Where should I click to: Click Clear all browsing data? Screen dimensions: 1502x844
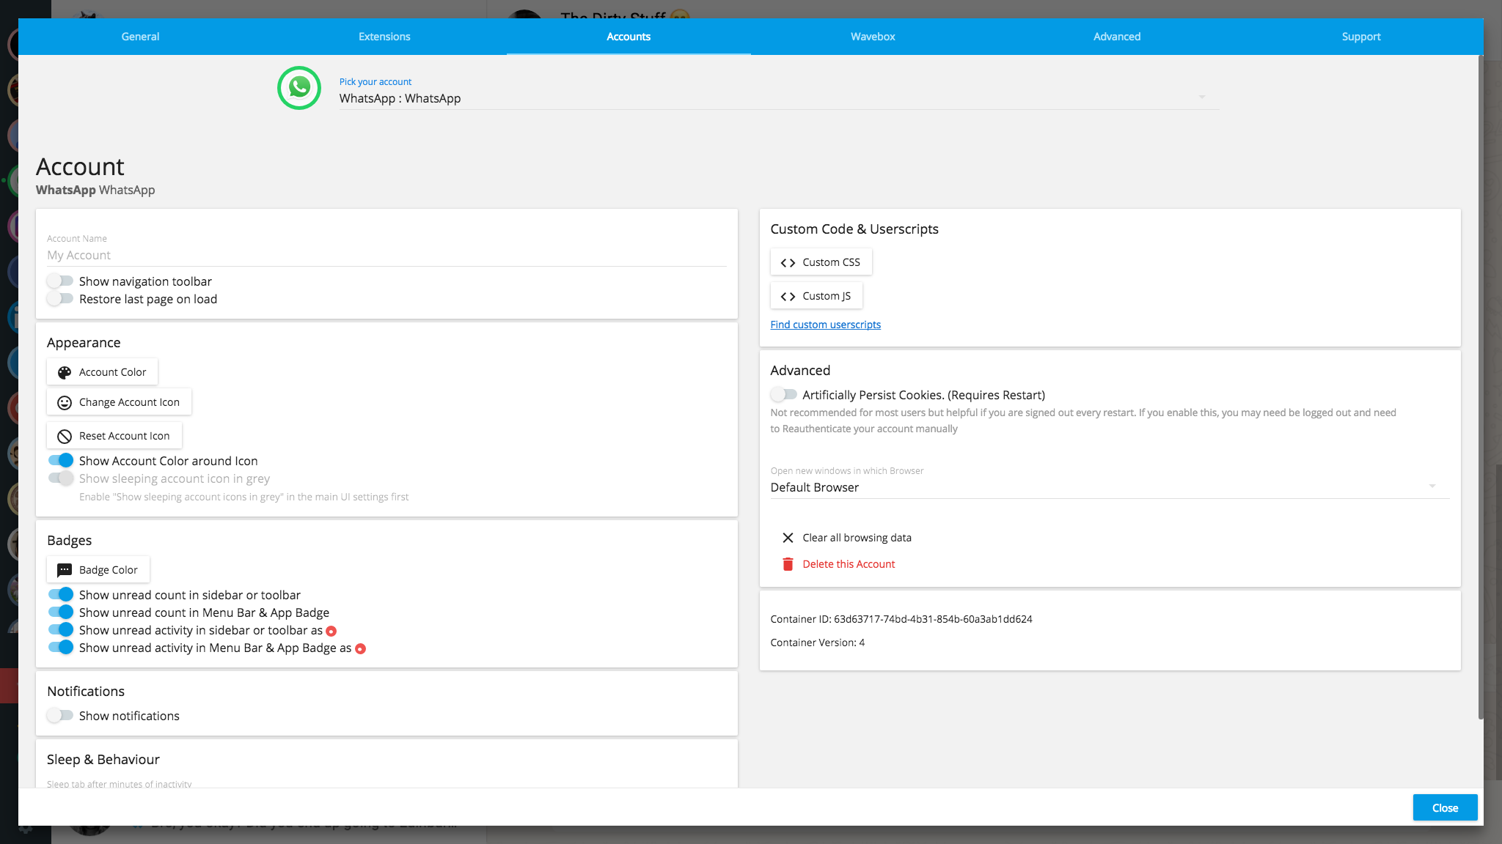point(848,538)
